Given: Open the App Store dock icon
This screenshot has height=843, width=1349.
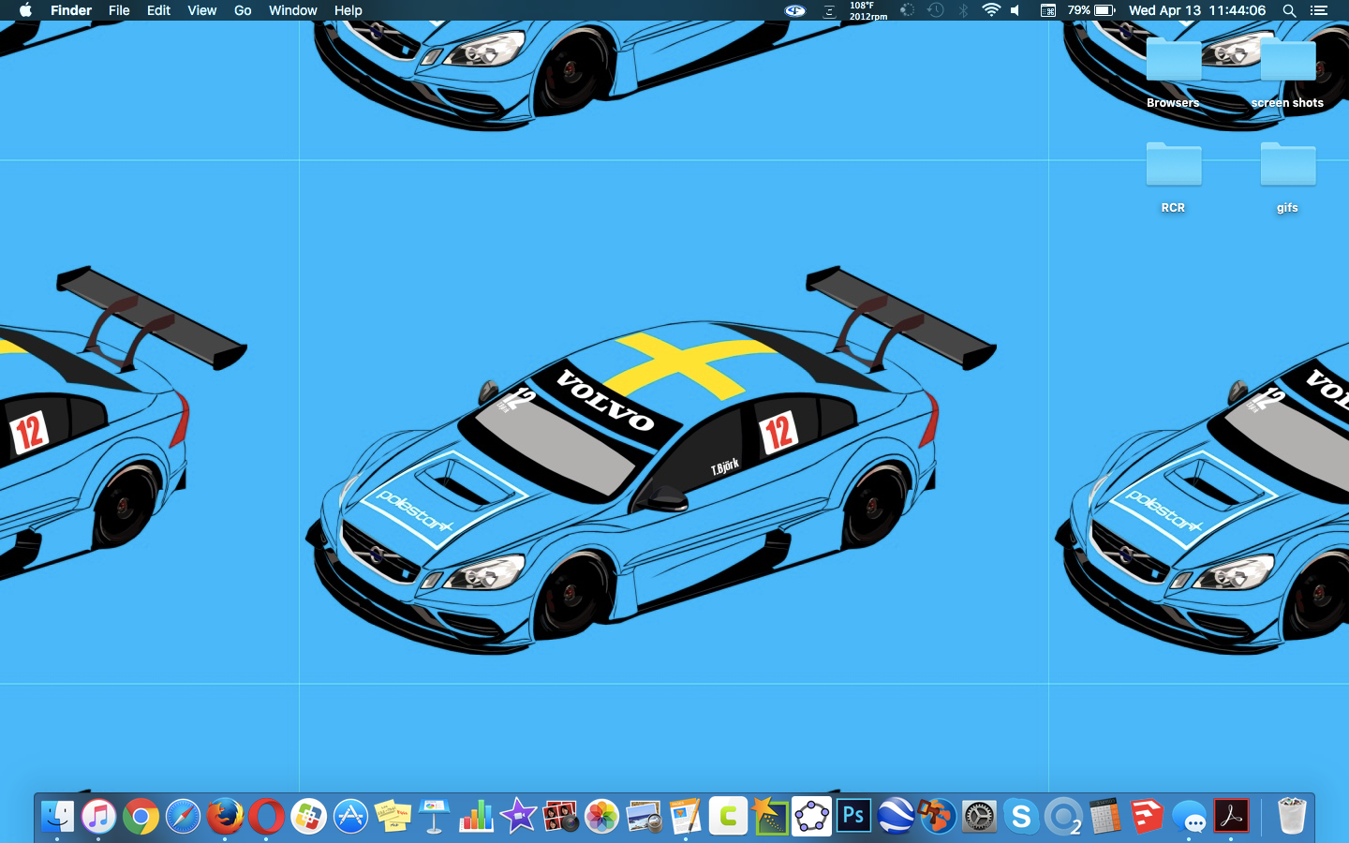Looking at the screenshot, I should 350,817.
